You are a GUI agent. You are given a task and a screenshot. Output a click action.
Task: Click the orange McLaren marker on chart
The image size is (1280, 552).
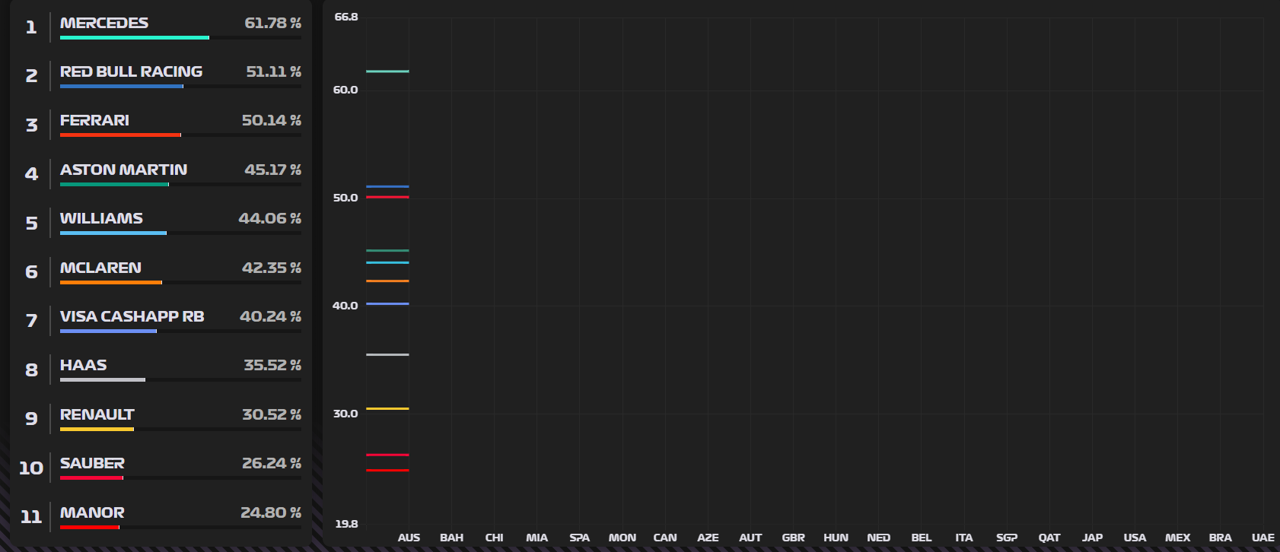coord(387,281)
